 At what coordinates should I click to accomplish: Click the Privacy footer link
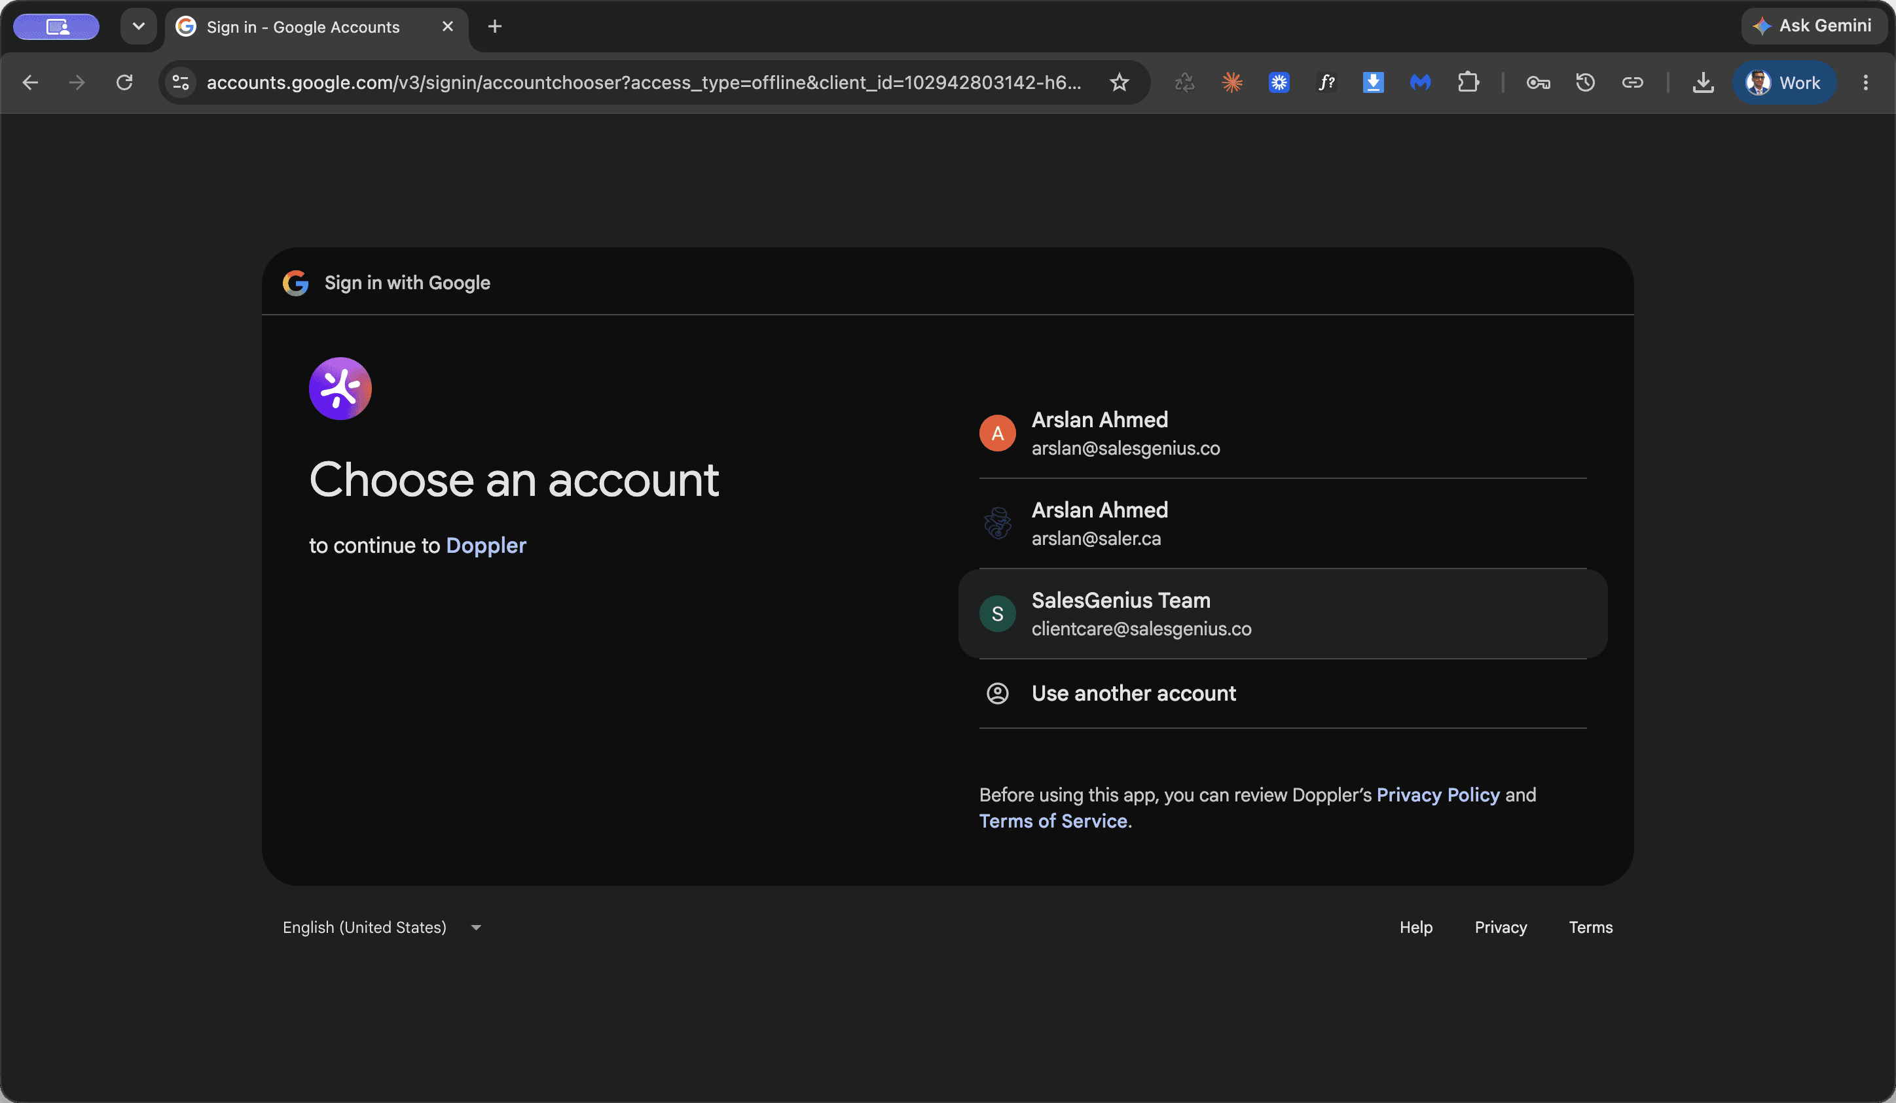tap(1501, 928)
